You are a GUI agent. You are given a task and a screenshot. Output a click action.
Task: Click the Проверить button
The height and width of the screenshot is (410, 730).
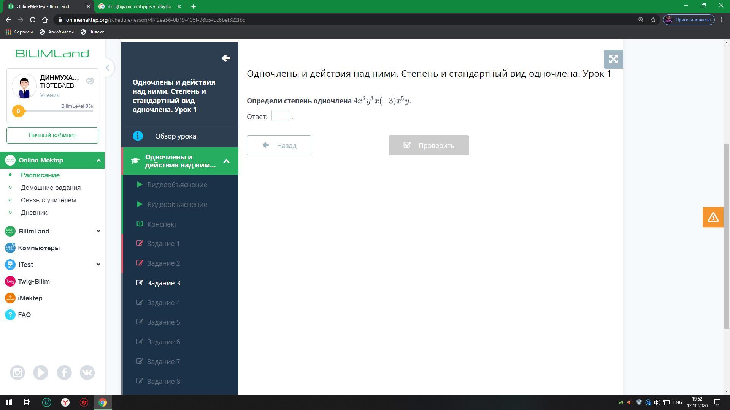pos(428,145)
